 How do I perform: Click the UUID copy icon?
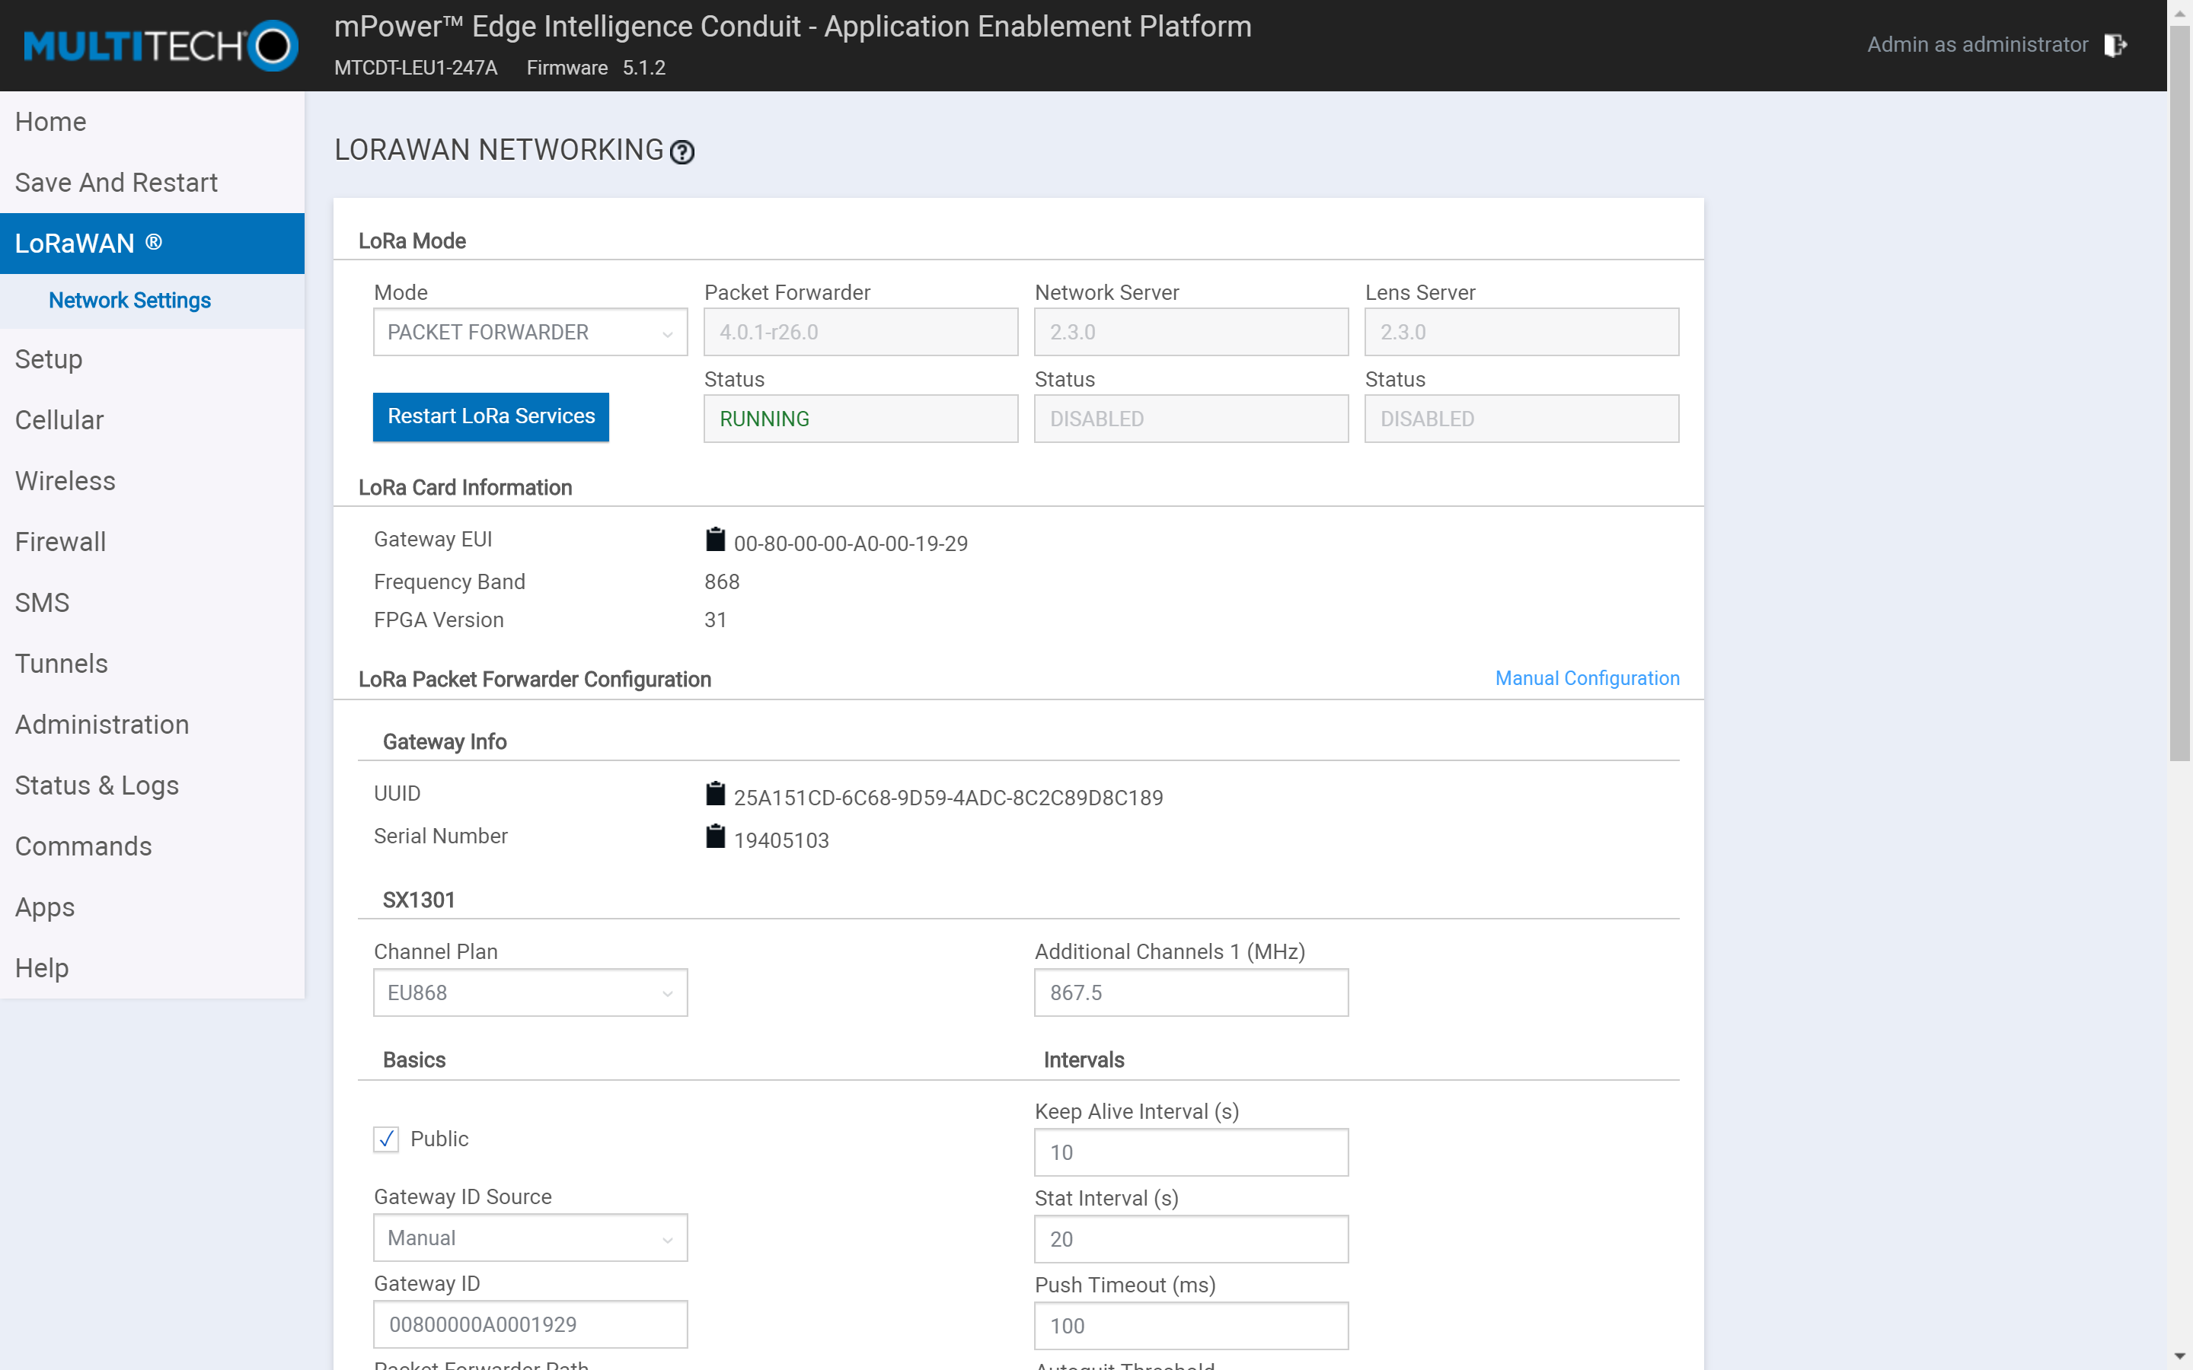click(x=715, y=794)
